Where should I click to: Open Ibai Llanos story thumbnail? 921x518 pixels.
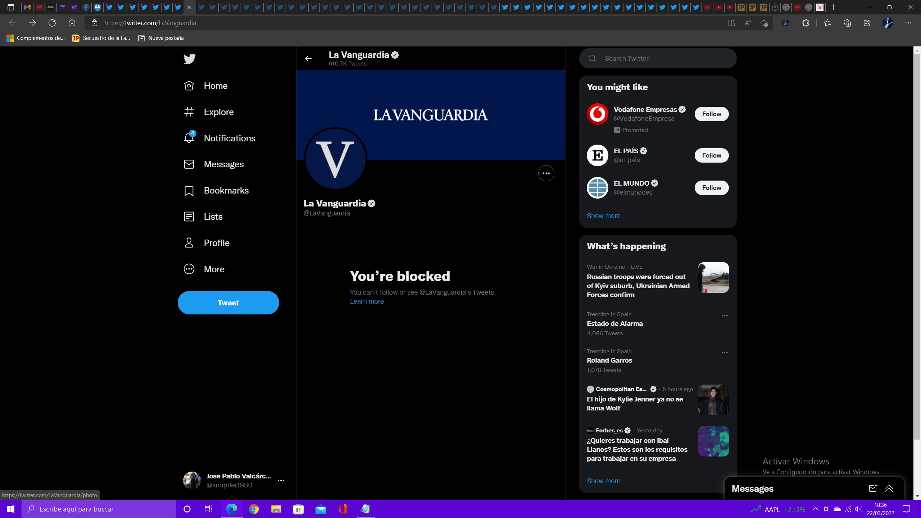pos(713,441)
